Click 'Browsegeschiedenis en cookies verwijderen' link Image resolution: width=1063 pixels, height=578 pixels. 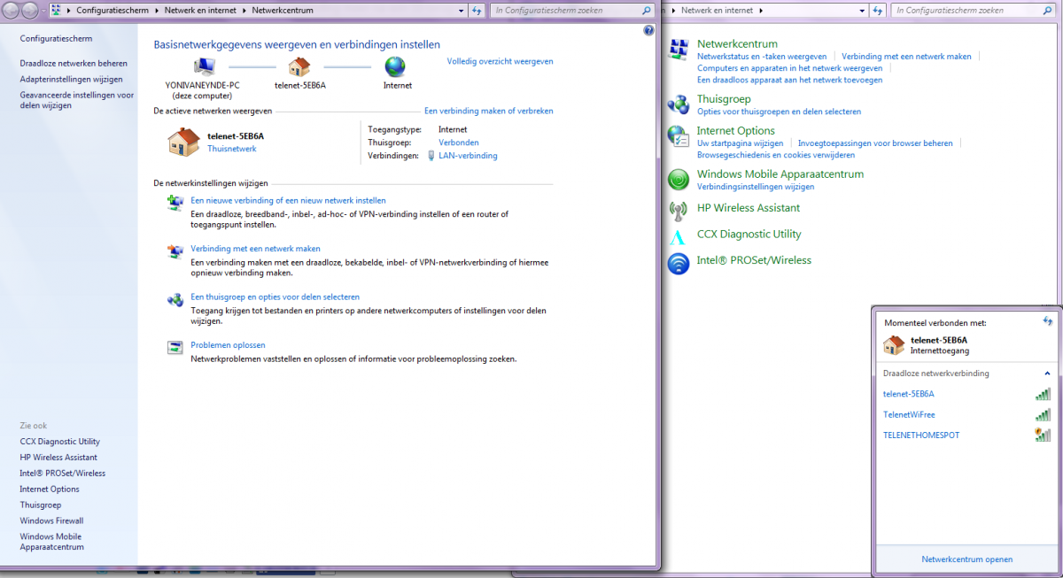[776, 155]
